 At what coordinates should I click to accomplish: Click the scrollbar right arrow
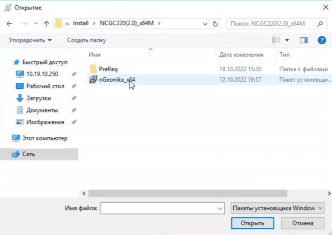click(x=329, y=193)
